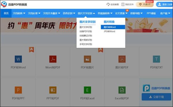
Task: Click the blue W icon for PDF转Word
Action: (18, 59)
